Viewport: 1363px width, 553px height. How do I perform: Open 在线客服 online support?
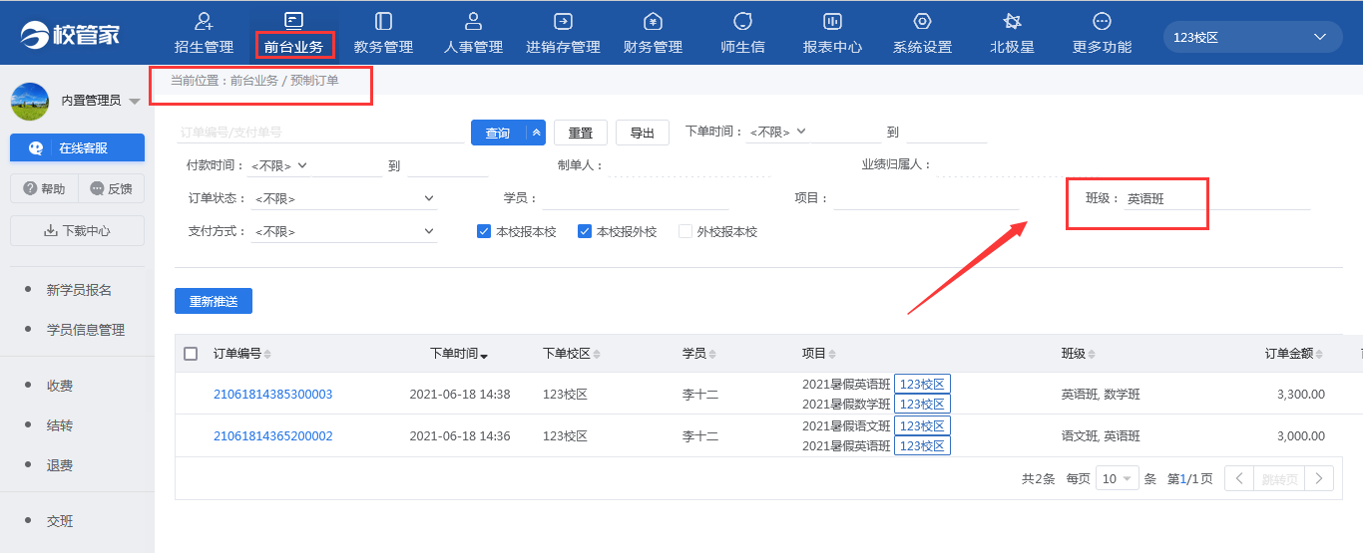coord(77,147)
